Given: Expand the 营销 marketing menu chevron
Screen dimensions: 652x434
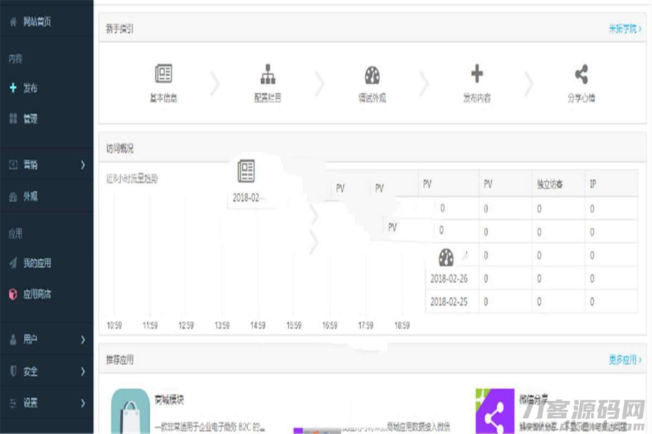Looking at the screenshot, I should pyautogui.click(x=83, y=164).
